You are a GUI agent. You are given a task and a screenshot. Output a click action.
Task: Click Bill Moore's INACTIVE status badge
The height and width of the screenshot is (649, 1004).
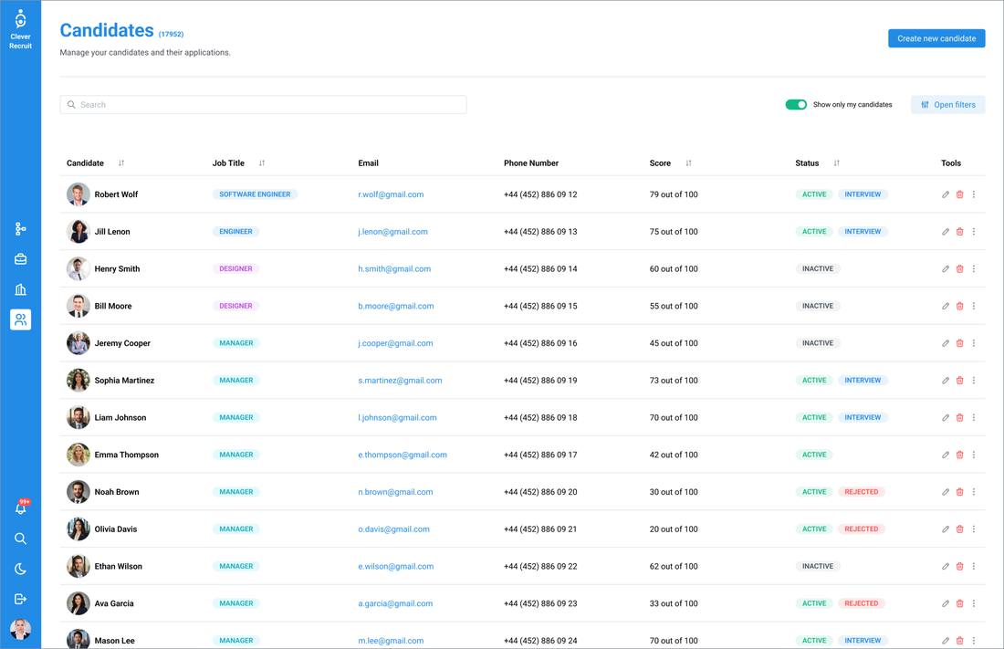click(x=818, y=306)
